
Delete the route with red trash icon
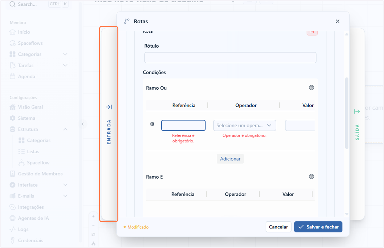coord(312,32)
